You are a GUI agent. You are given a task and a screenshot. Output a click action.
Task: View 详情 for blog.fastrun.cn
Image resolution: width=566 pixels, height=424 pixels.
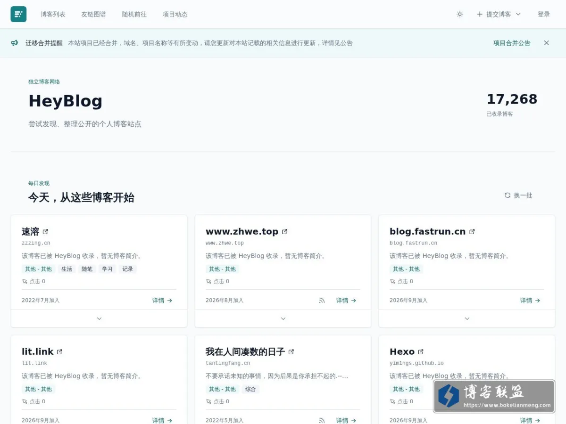tap(530, 301)
